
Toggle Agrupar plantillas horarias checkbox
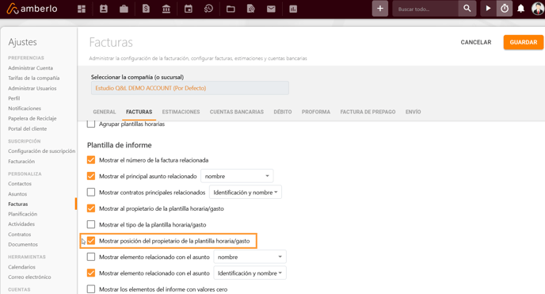(91, 124)
